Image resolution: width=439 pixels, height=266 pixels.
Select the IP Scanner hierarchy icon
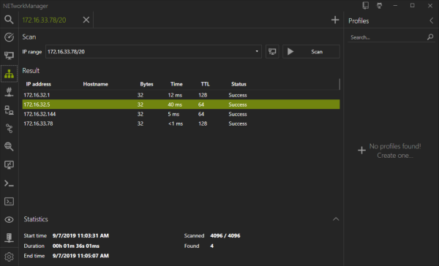pyautogui.click(x=9, y=74)
